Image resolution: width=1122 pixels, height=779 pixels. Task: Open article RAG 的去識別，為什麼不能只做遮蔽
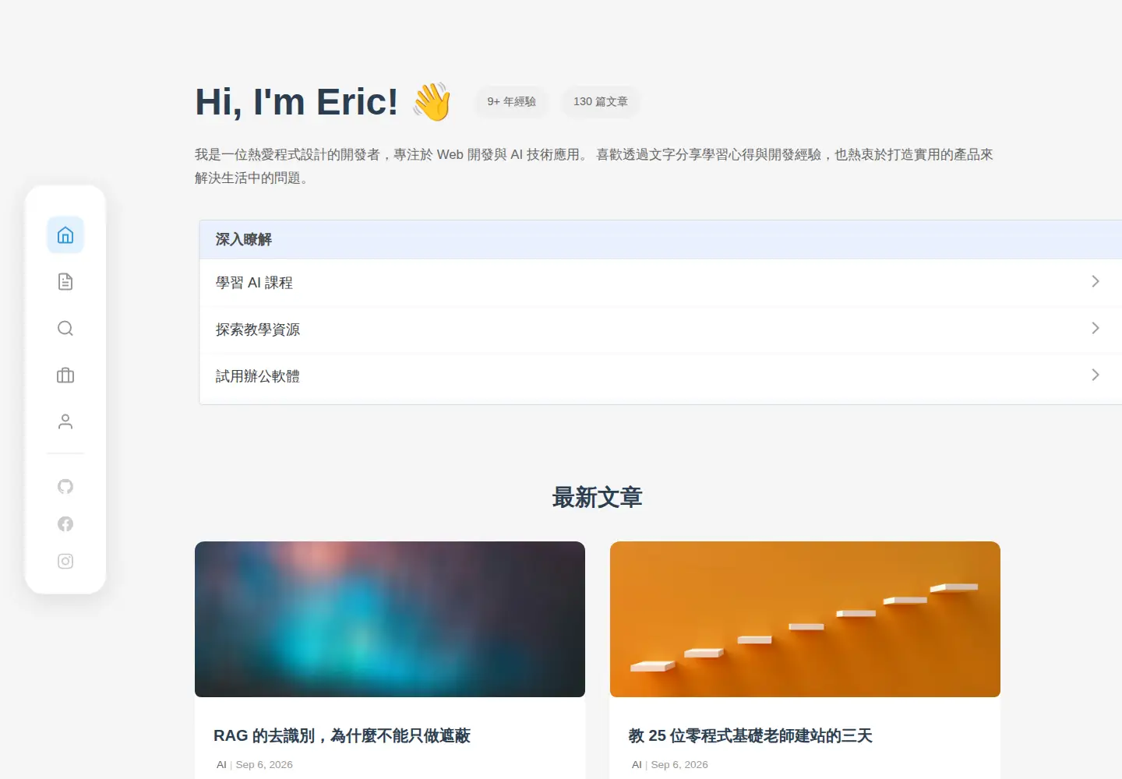(x=342, y=735)
